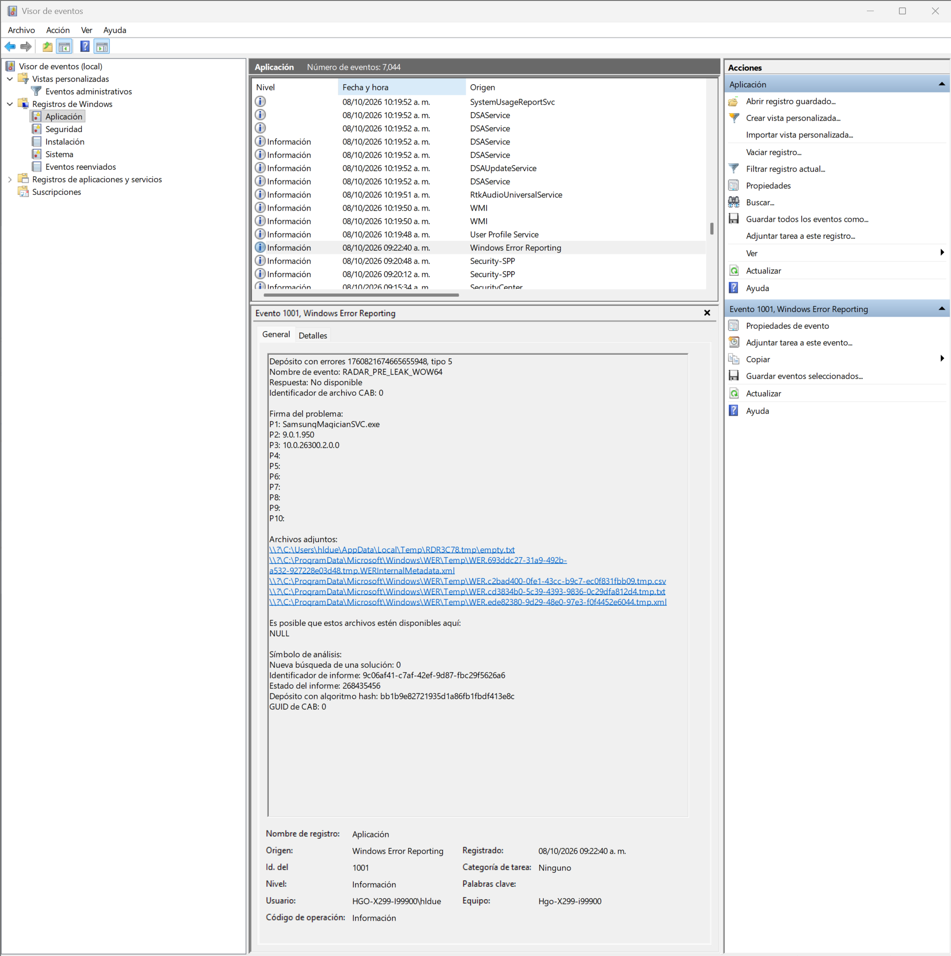
Task: Click the Forward arrow toolbar icon
Action: pyautogui.click(x=26, y=46)
